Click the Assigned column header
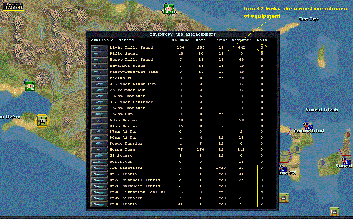This screenshot has width=353, height=219. [x=242, y=40]
